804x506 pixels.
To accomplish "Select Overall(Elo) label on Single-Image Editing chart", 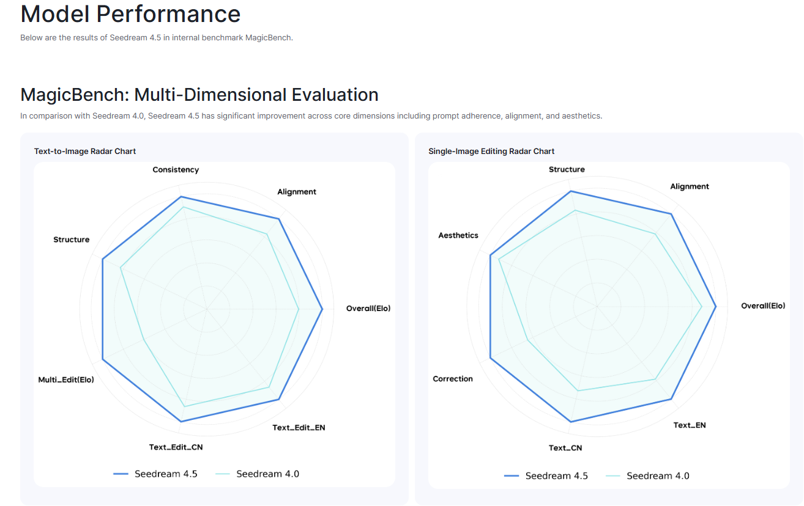I will (x=763, y=306).
